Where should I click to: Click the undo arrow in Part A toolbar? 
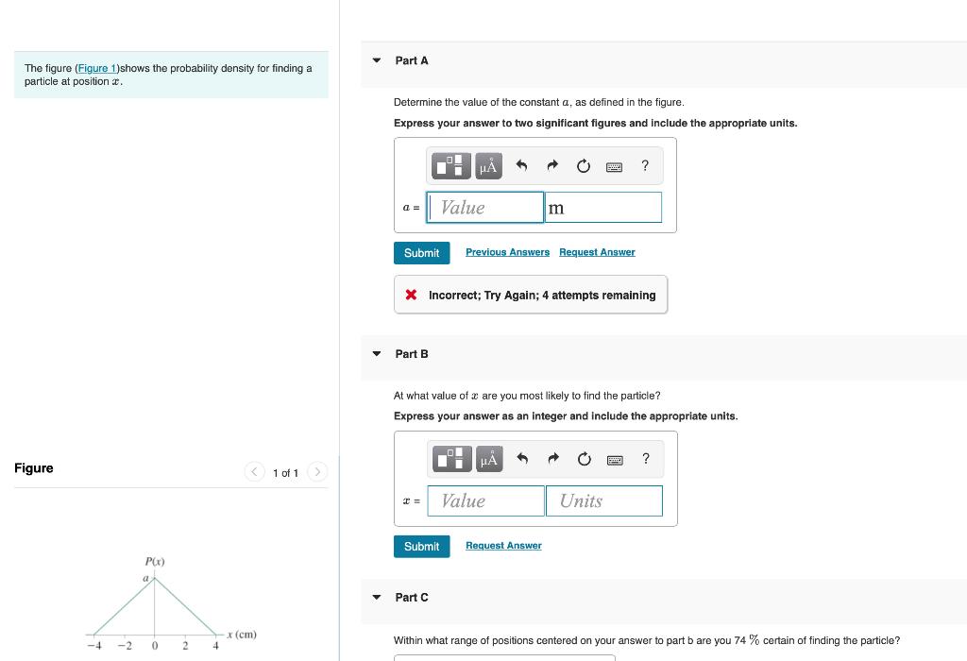[520, 165]
